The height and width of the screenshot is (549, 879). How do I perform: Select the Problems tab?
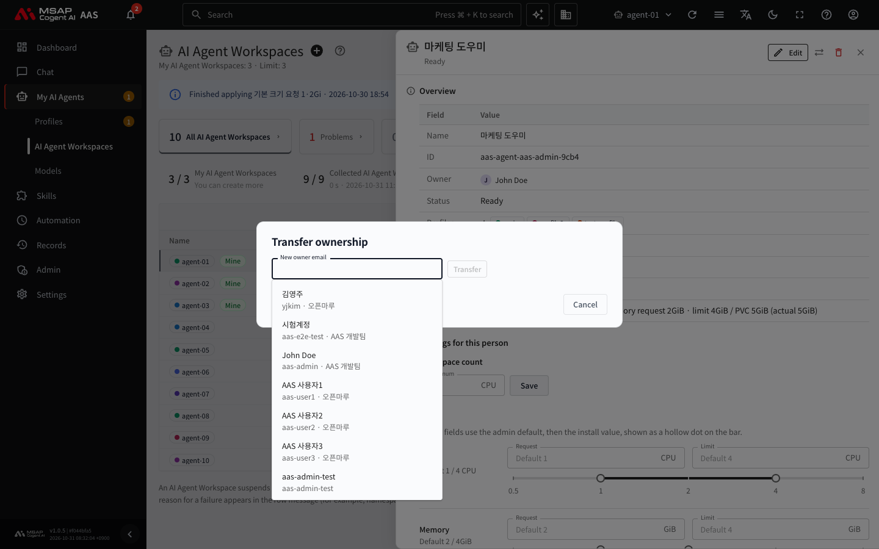[x=336, y=137]
